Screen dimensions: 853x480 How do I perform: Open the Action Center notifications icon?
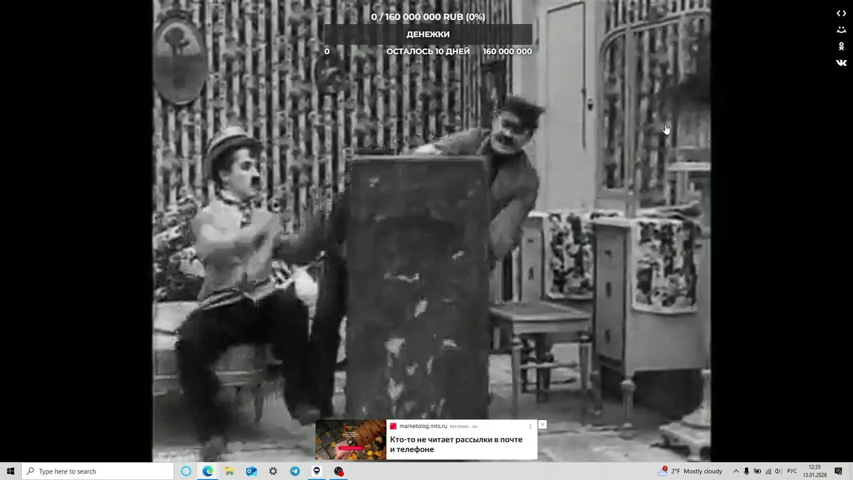click(x=838, y=471)
